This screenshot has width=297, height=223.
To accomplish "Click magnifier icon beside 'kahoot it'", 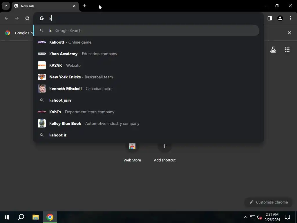I will 42,135.
